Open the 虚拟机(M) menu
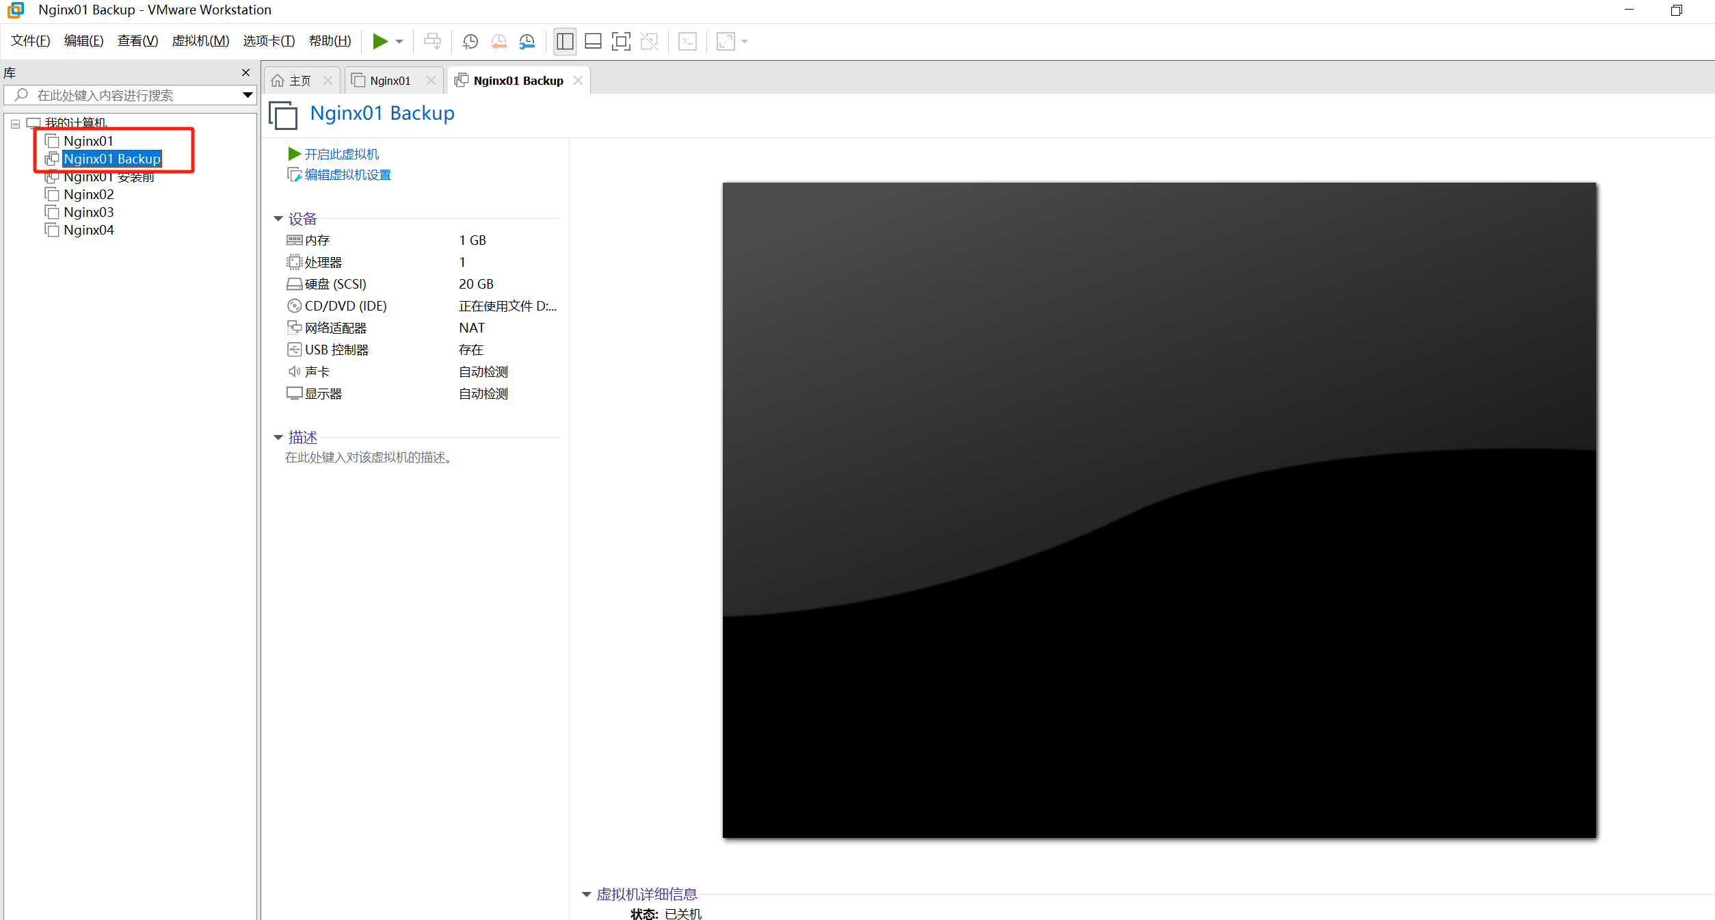 point(200,41)
